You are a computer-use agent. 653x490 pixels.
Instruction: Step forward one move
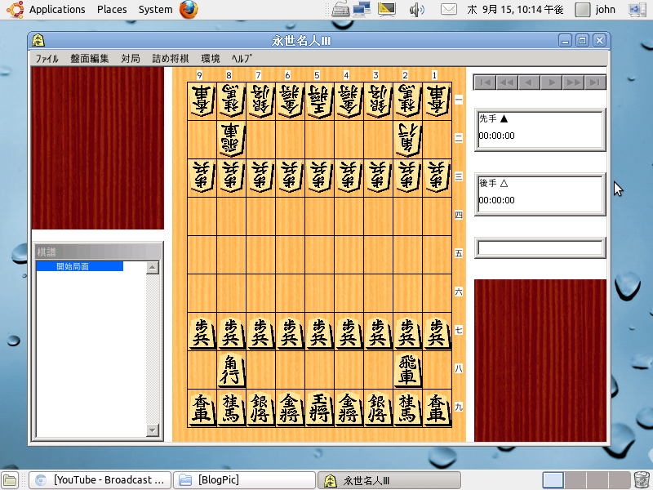point(552,82)
